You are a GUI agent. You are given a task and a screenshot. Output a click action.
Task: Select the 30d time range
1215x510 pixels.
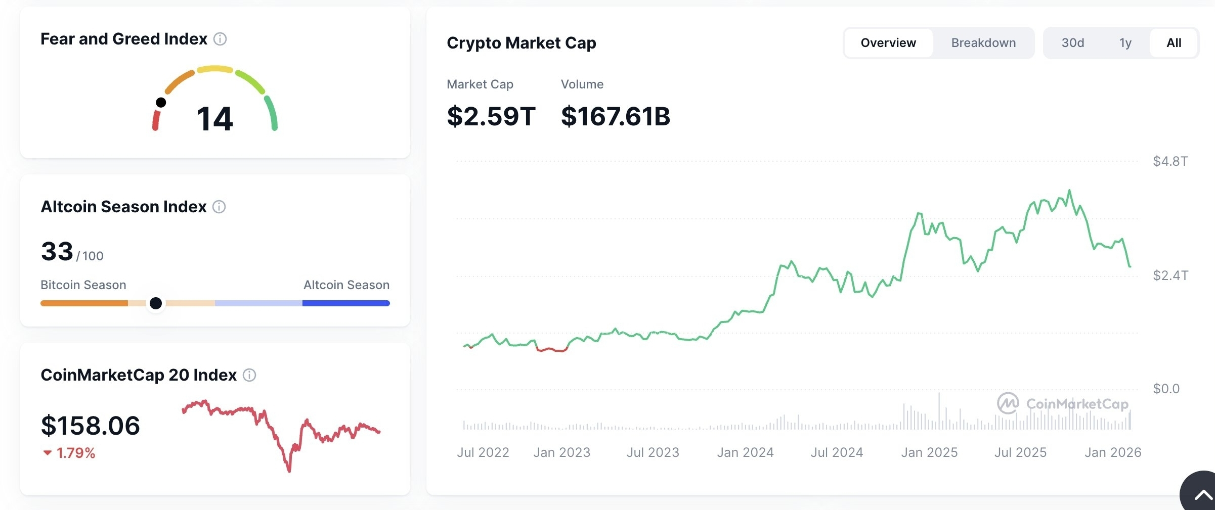coord(1073,43)
